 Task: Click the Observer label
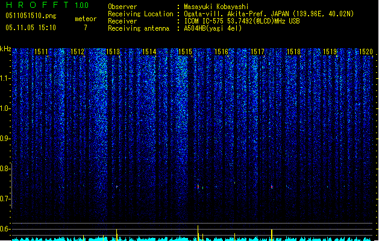point(122,7)
